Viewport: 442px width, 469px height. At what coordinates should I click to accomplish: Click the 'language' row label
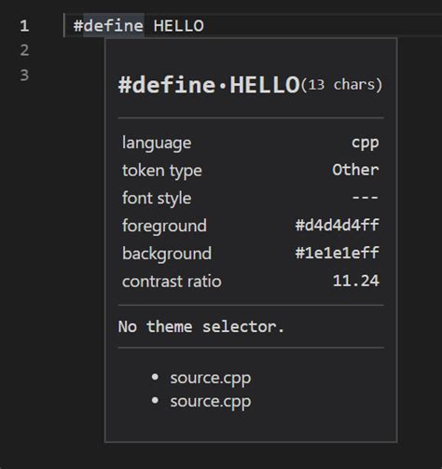(x=157, y=144)
